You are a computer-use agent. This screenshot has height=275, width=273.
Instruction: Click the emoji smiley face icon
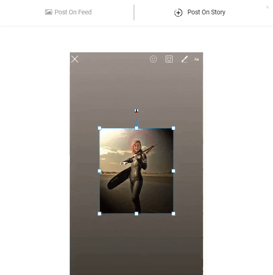153,59
